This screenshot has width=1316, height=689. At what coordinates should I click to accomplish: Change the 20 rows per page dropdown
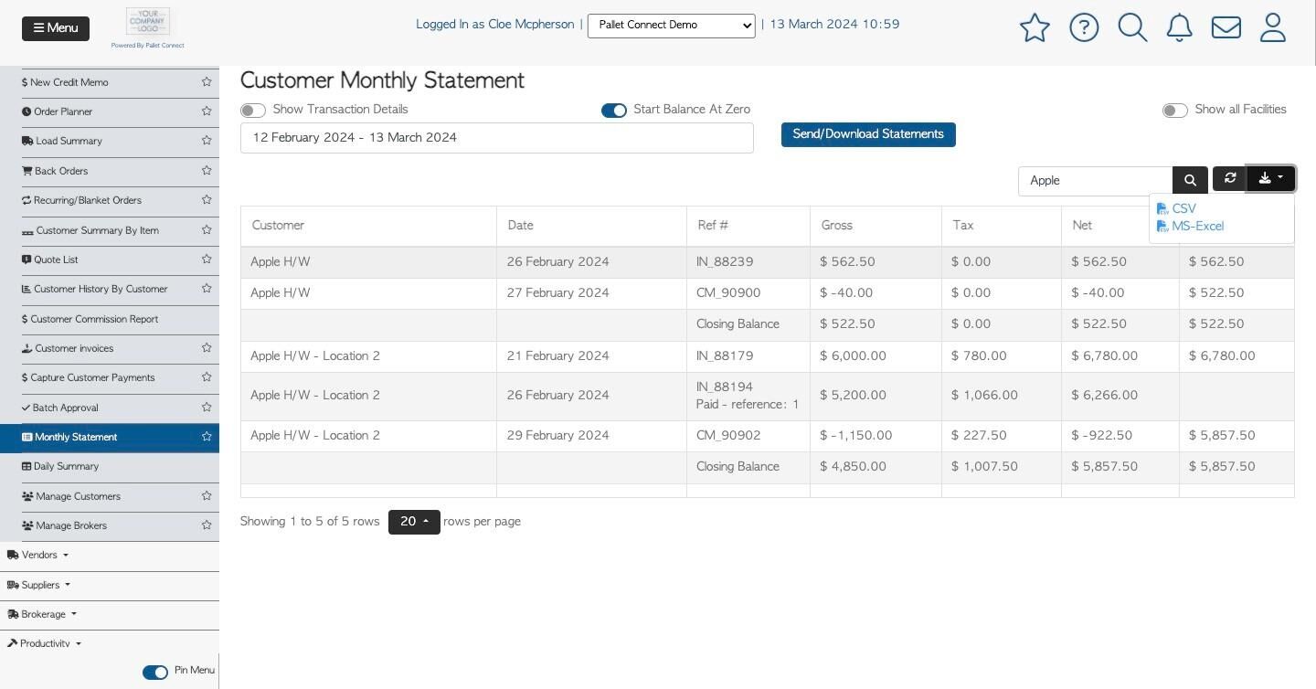(x=414, y=522)
